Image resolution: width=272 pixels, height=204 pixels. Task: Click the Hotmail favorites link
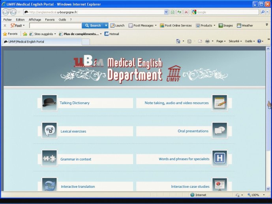[112, 34]
